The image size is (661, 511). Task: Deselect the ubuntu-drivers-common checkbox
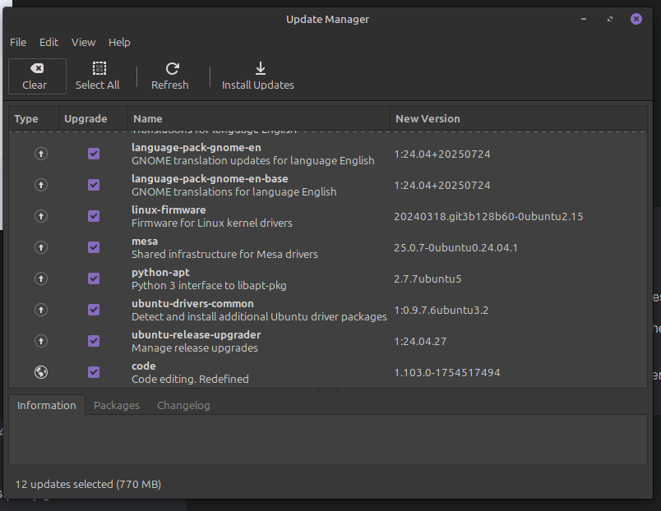94,310
